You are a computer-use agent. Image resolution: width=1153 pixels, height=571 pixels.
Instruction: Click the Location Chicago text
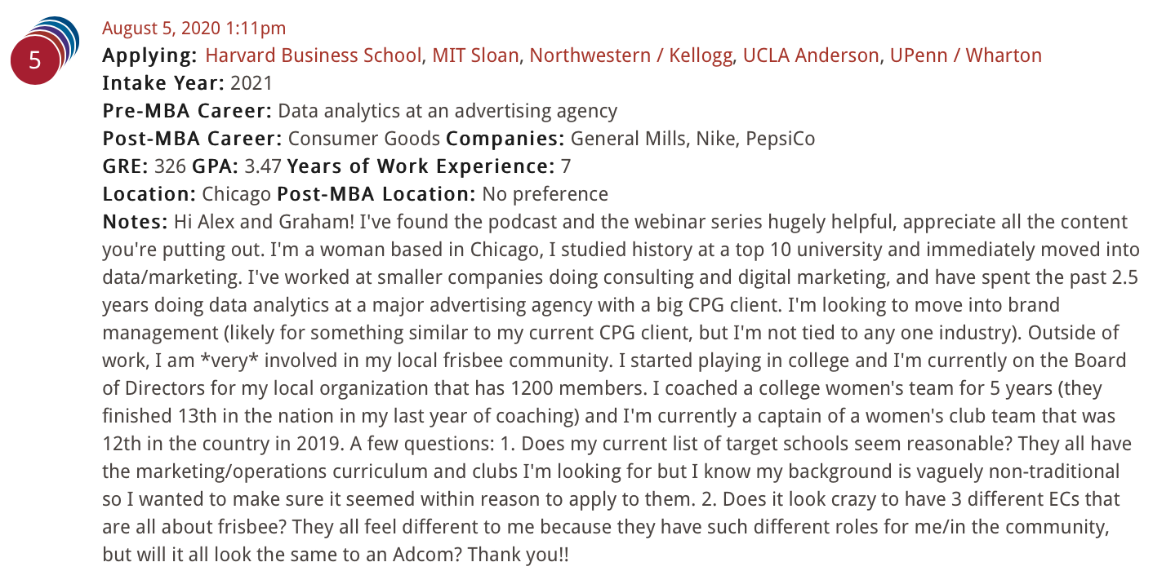237,194
